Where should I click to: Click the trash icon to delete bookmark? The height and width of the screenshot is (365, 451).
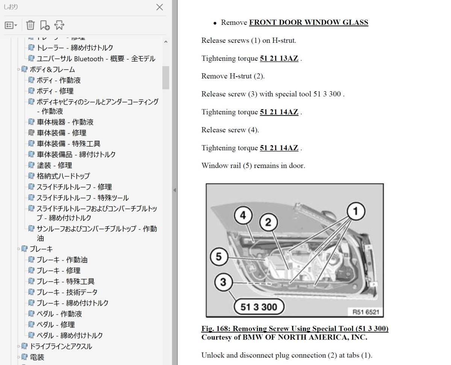click(x=30, y=25)
